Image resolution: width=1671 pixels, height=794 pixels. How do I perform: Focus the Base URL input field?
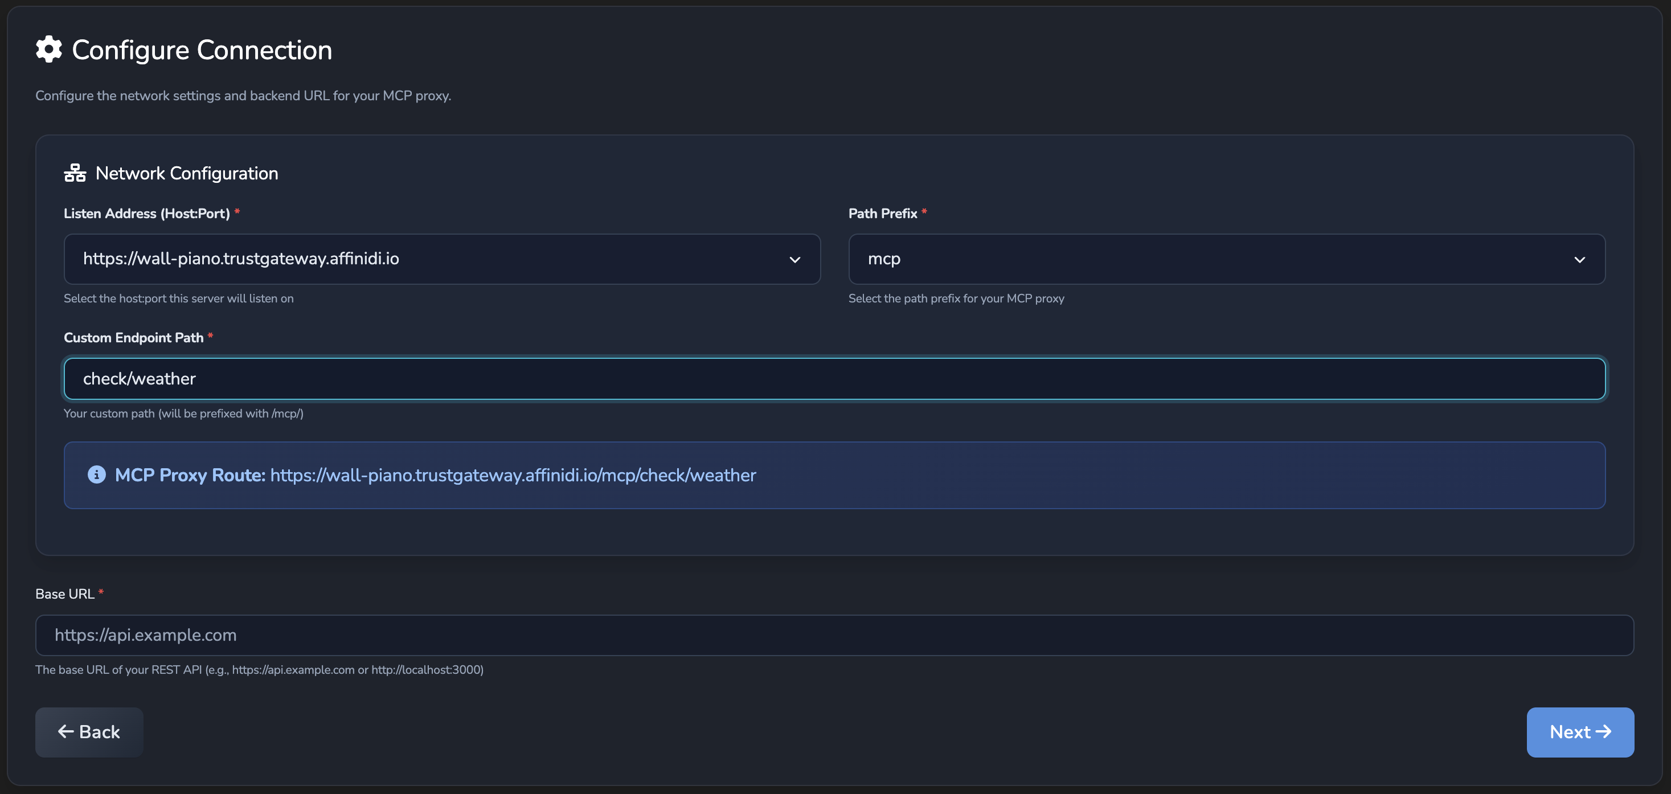point(834,635)
